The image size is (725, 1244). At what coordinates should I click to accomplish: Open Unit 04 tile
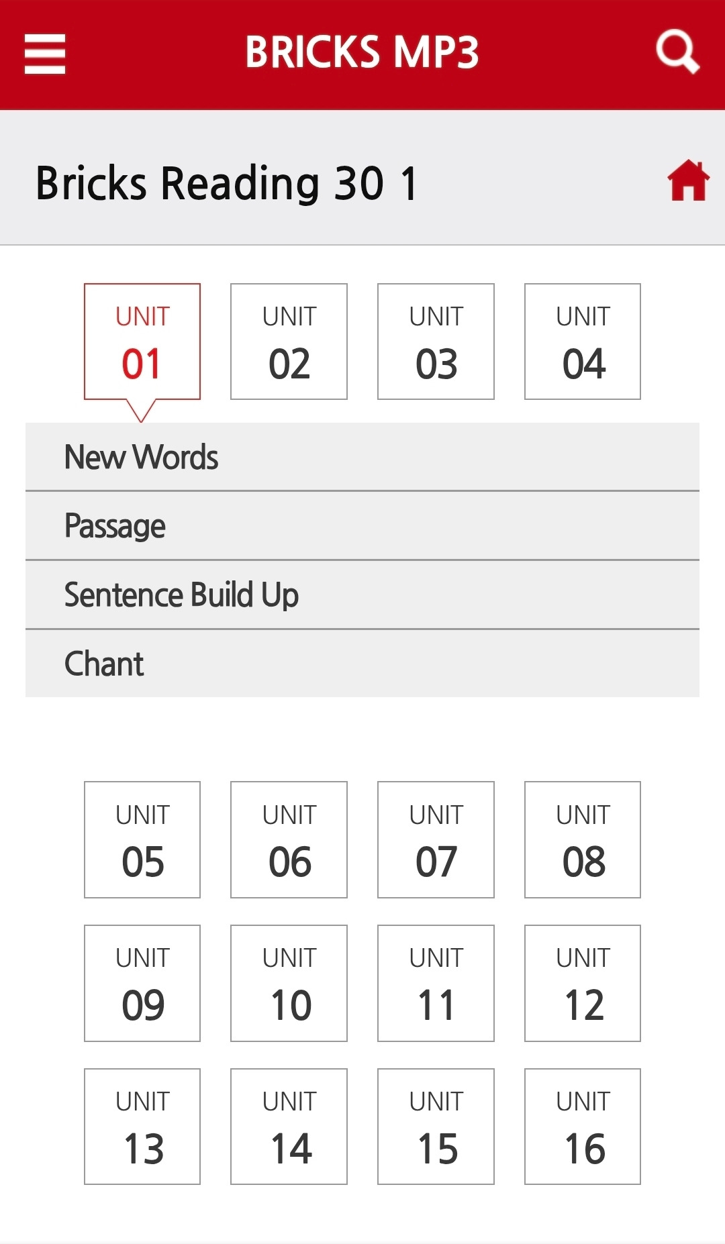(x=583, y=342)
